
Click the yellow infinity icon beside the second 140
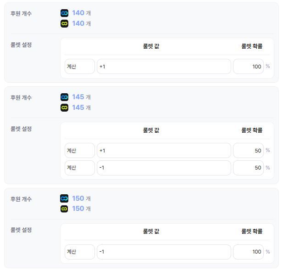[x=64, y=23]
